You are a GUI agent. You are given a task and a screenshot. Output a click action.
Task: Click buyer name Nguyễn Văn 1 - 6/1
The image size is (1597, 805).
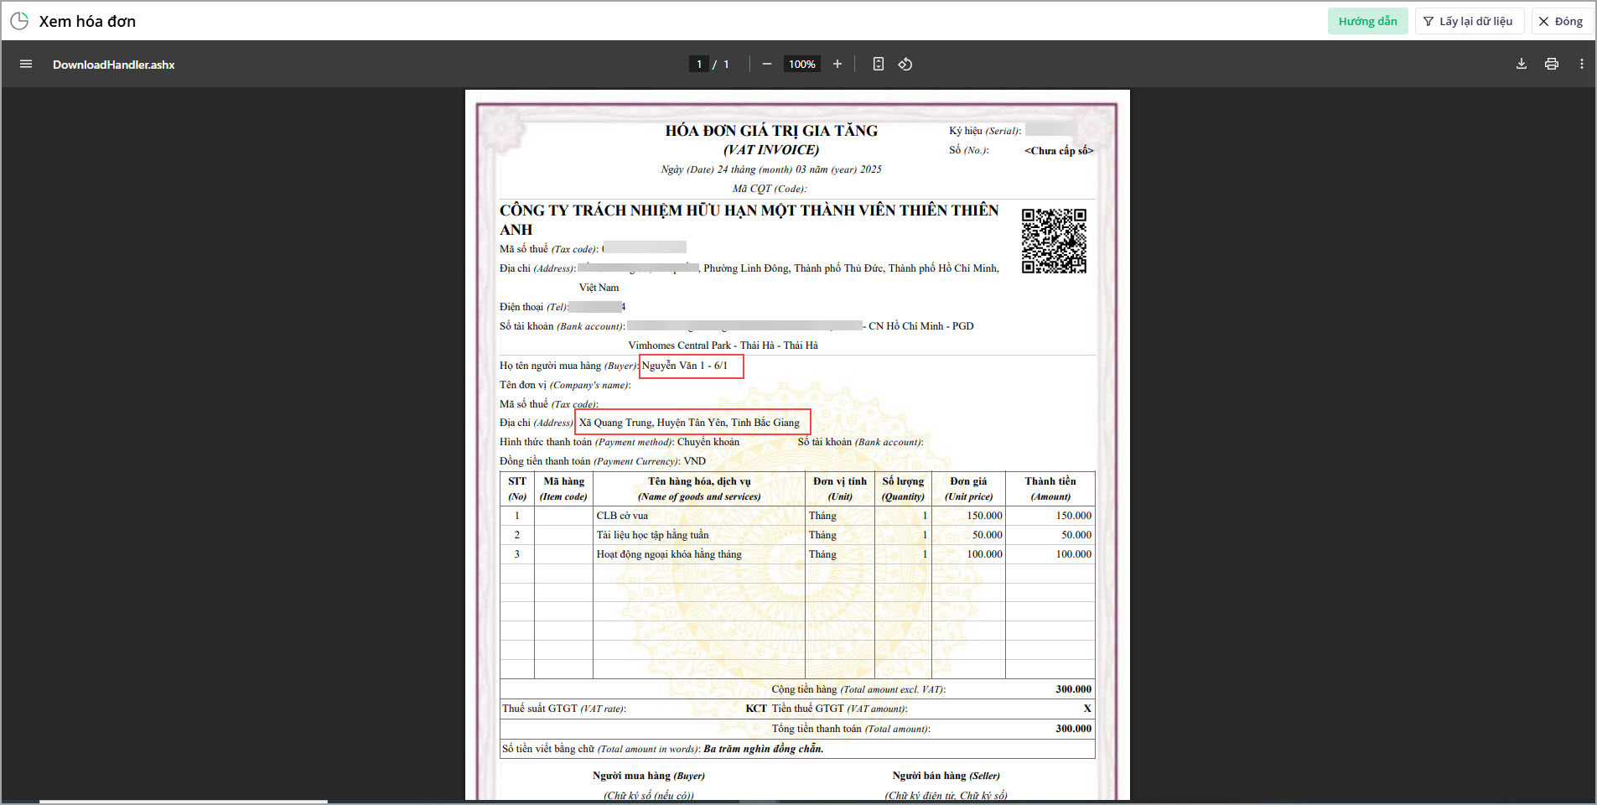coord(685,366)
